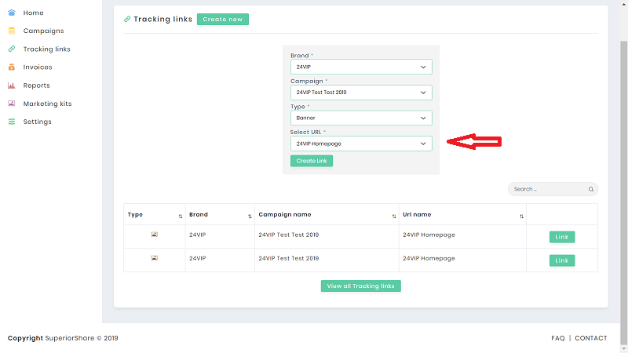Click the Tracking links page heading

[x=163, y=19]
